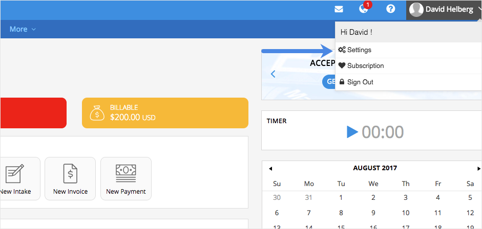This screenshot has width=482, height=229.
Task: Click the New Payment icon
Action: click(125, 174)
